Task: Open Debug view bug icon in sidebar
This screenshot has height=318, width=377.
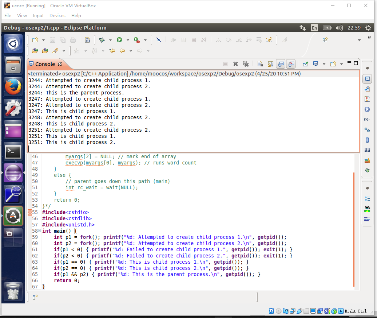Action: coord(367,171)
